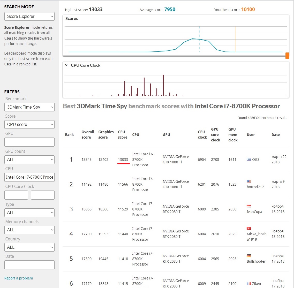Click the Overall score column header
This screenshot has width=294, height=288.
click(x=88, y=134)
